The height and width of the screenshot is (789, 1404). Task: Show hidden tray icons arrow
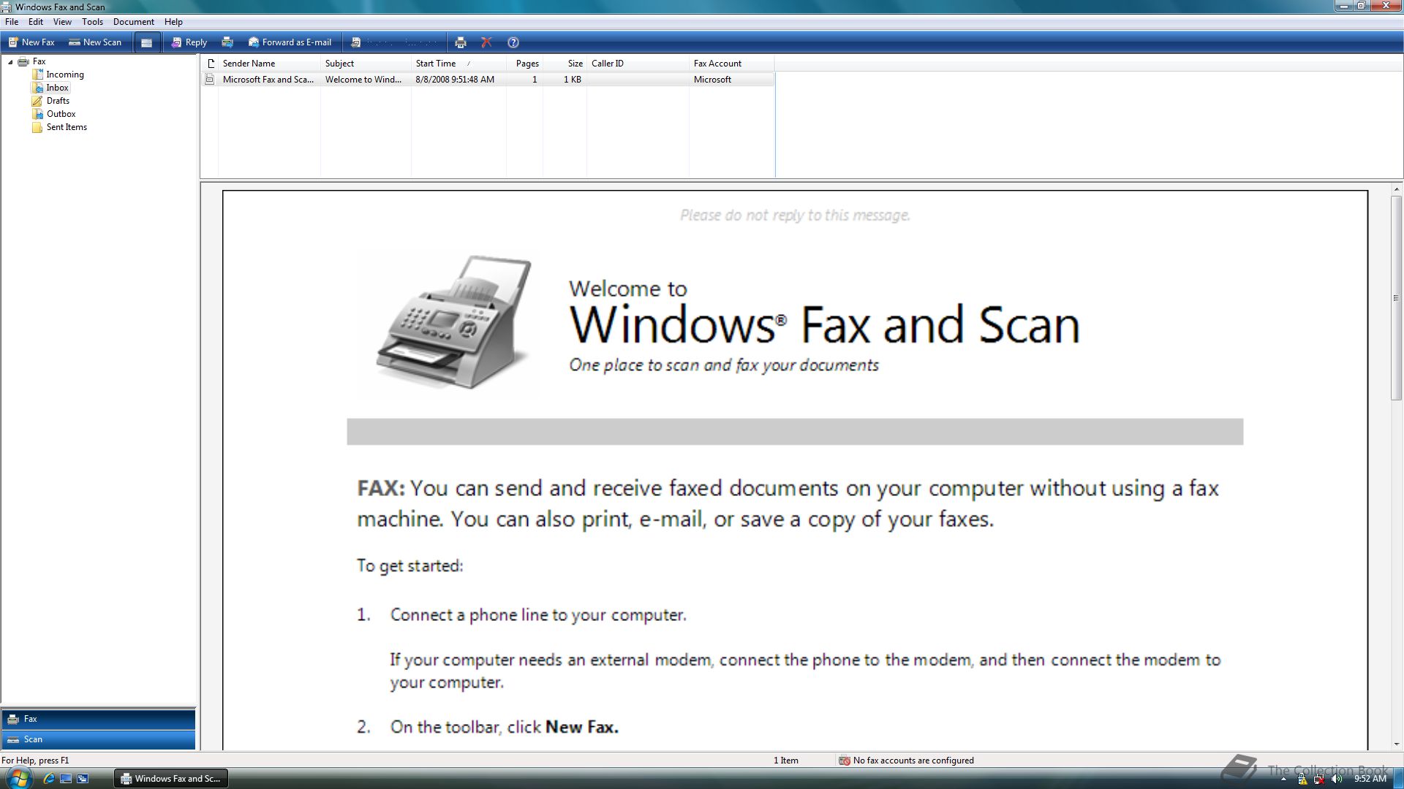[1283, 780]
